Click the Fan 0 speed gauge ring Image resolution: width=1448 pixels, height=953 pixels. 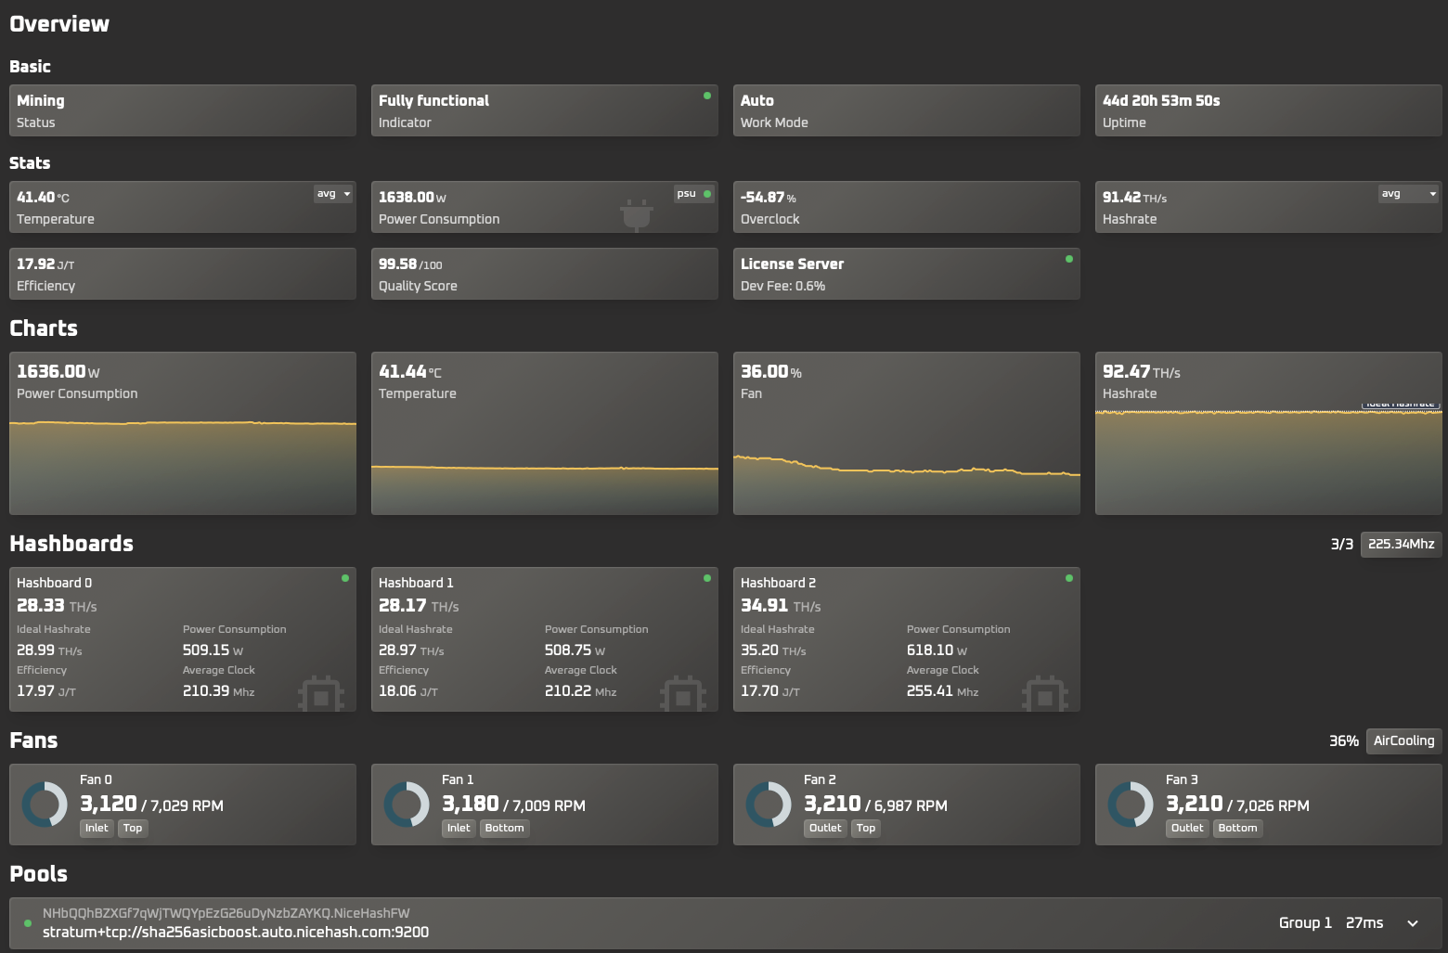tap(45, 805)
